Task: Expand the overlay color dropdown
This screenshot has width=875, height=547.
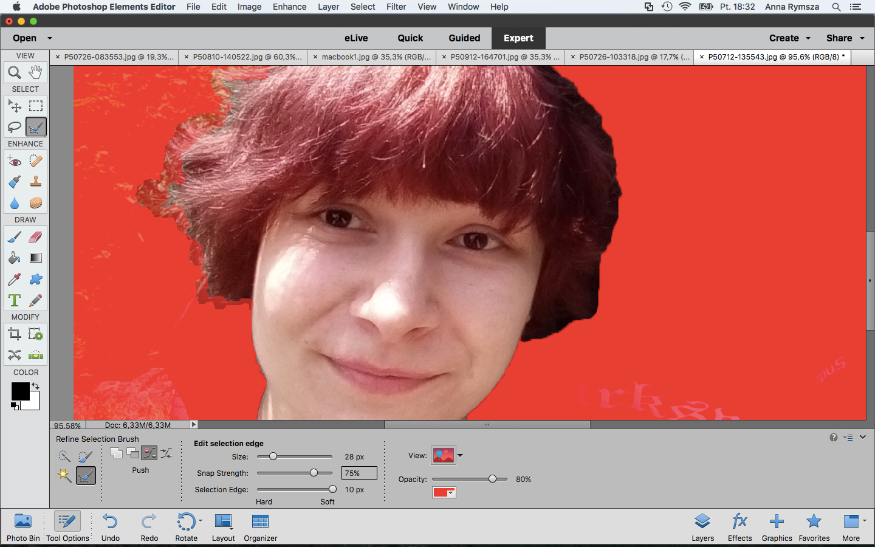Action: pyautogui.click(x=444, y=492)
